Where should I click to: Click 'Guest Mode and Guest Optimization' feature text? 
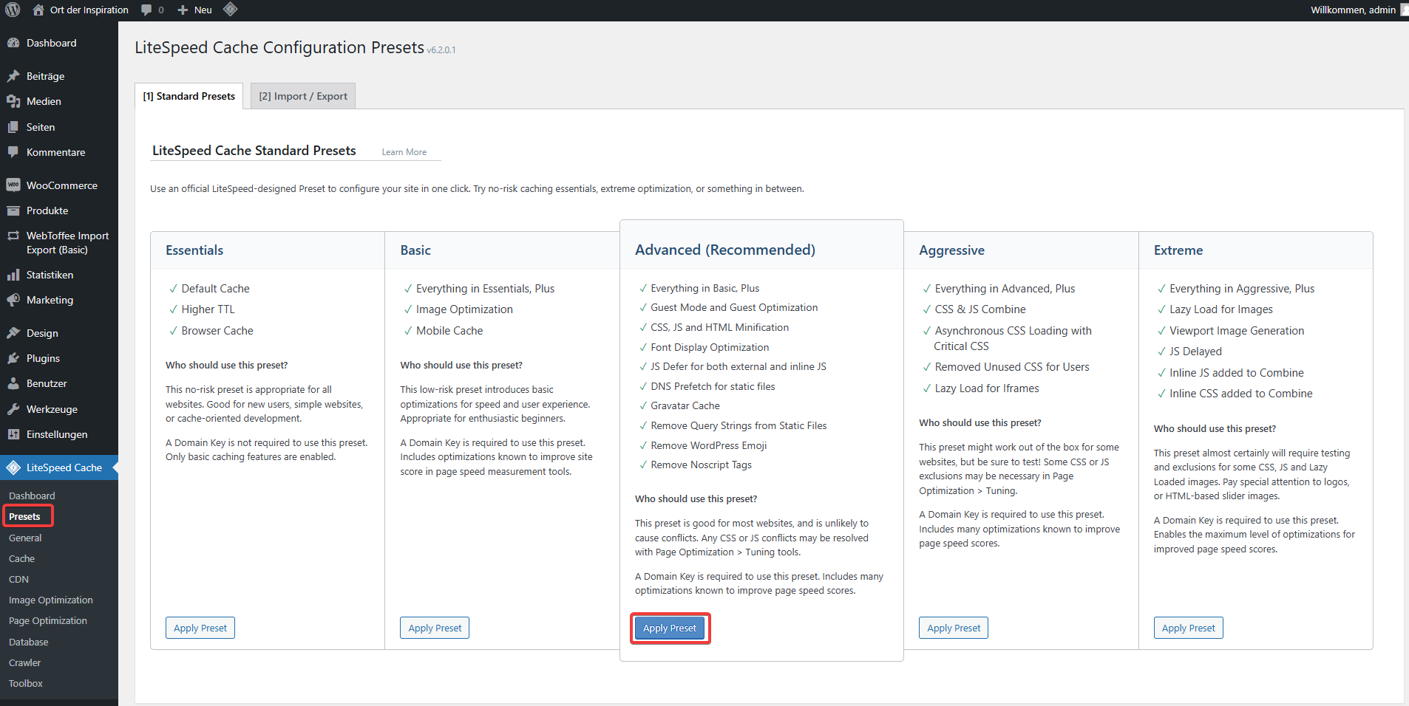(734, 307)
